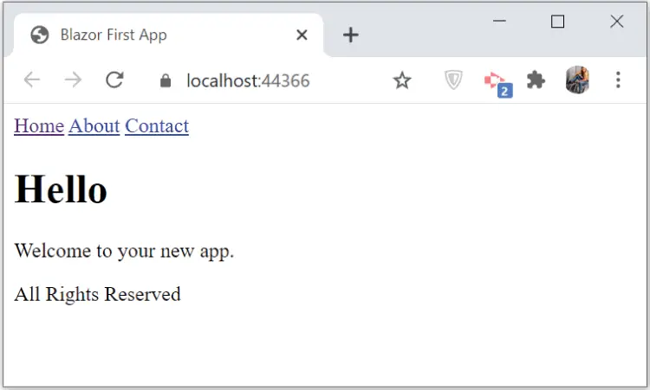The width and height of the screenshot is (650, 390).
Task: Close the browser window
Action: point(617,21)
